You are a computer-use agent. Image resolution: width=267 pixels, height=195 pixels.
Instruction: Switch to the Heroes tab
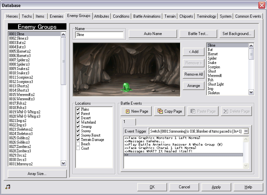tap(13, 16)
